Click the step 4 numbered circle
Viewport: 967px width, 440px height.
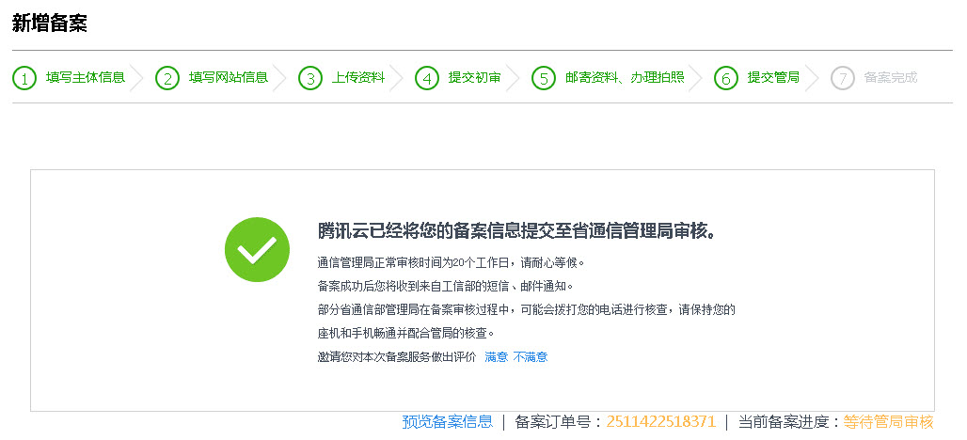tap(427, 78)
